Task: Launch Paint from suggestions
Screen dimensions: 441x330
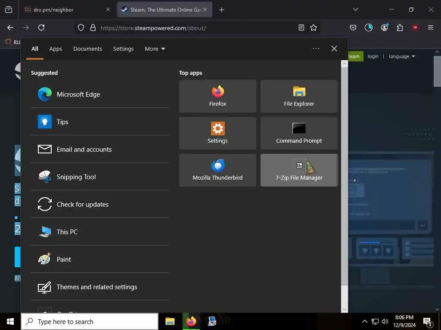Action: pos(100,259)
